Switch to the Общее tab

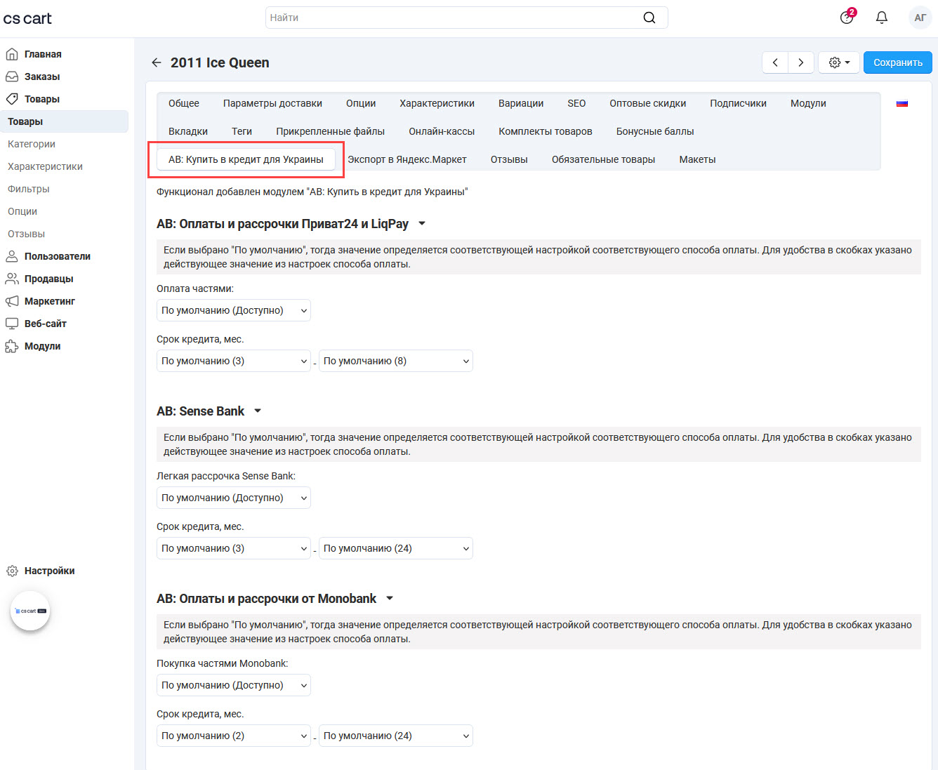click(x=184, y=103)
